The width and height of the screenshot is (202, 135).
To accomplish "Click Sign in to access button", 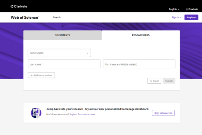I will (x=163, y=113).
